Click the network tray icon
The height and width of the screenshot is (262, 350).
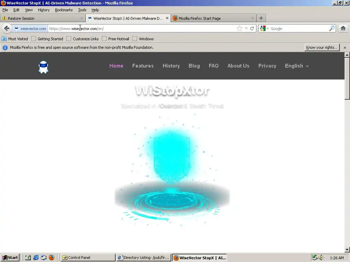click(x=315, y=258)
